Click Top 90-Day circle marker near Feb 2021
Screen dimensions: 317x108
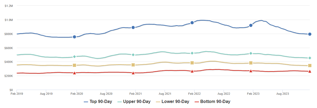pyautogui.click(x=133, y=28)
